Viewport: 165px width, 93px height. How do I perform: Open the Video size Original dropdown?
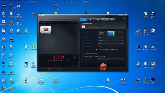tap(111, 41)
